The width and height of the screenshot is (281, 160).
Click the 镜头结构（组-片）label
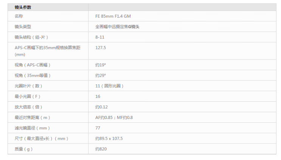click(x=31, y=37)
